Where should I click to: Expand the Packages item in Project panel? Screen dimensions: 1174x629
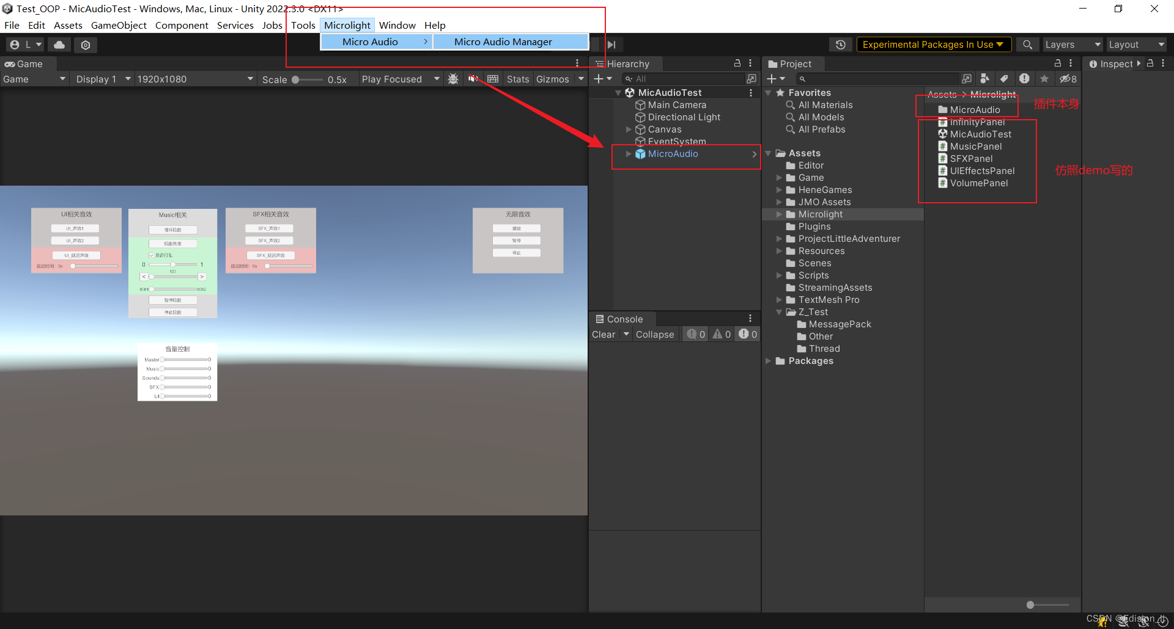769,360
